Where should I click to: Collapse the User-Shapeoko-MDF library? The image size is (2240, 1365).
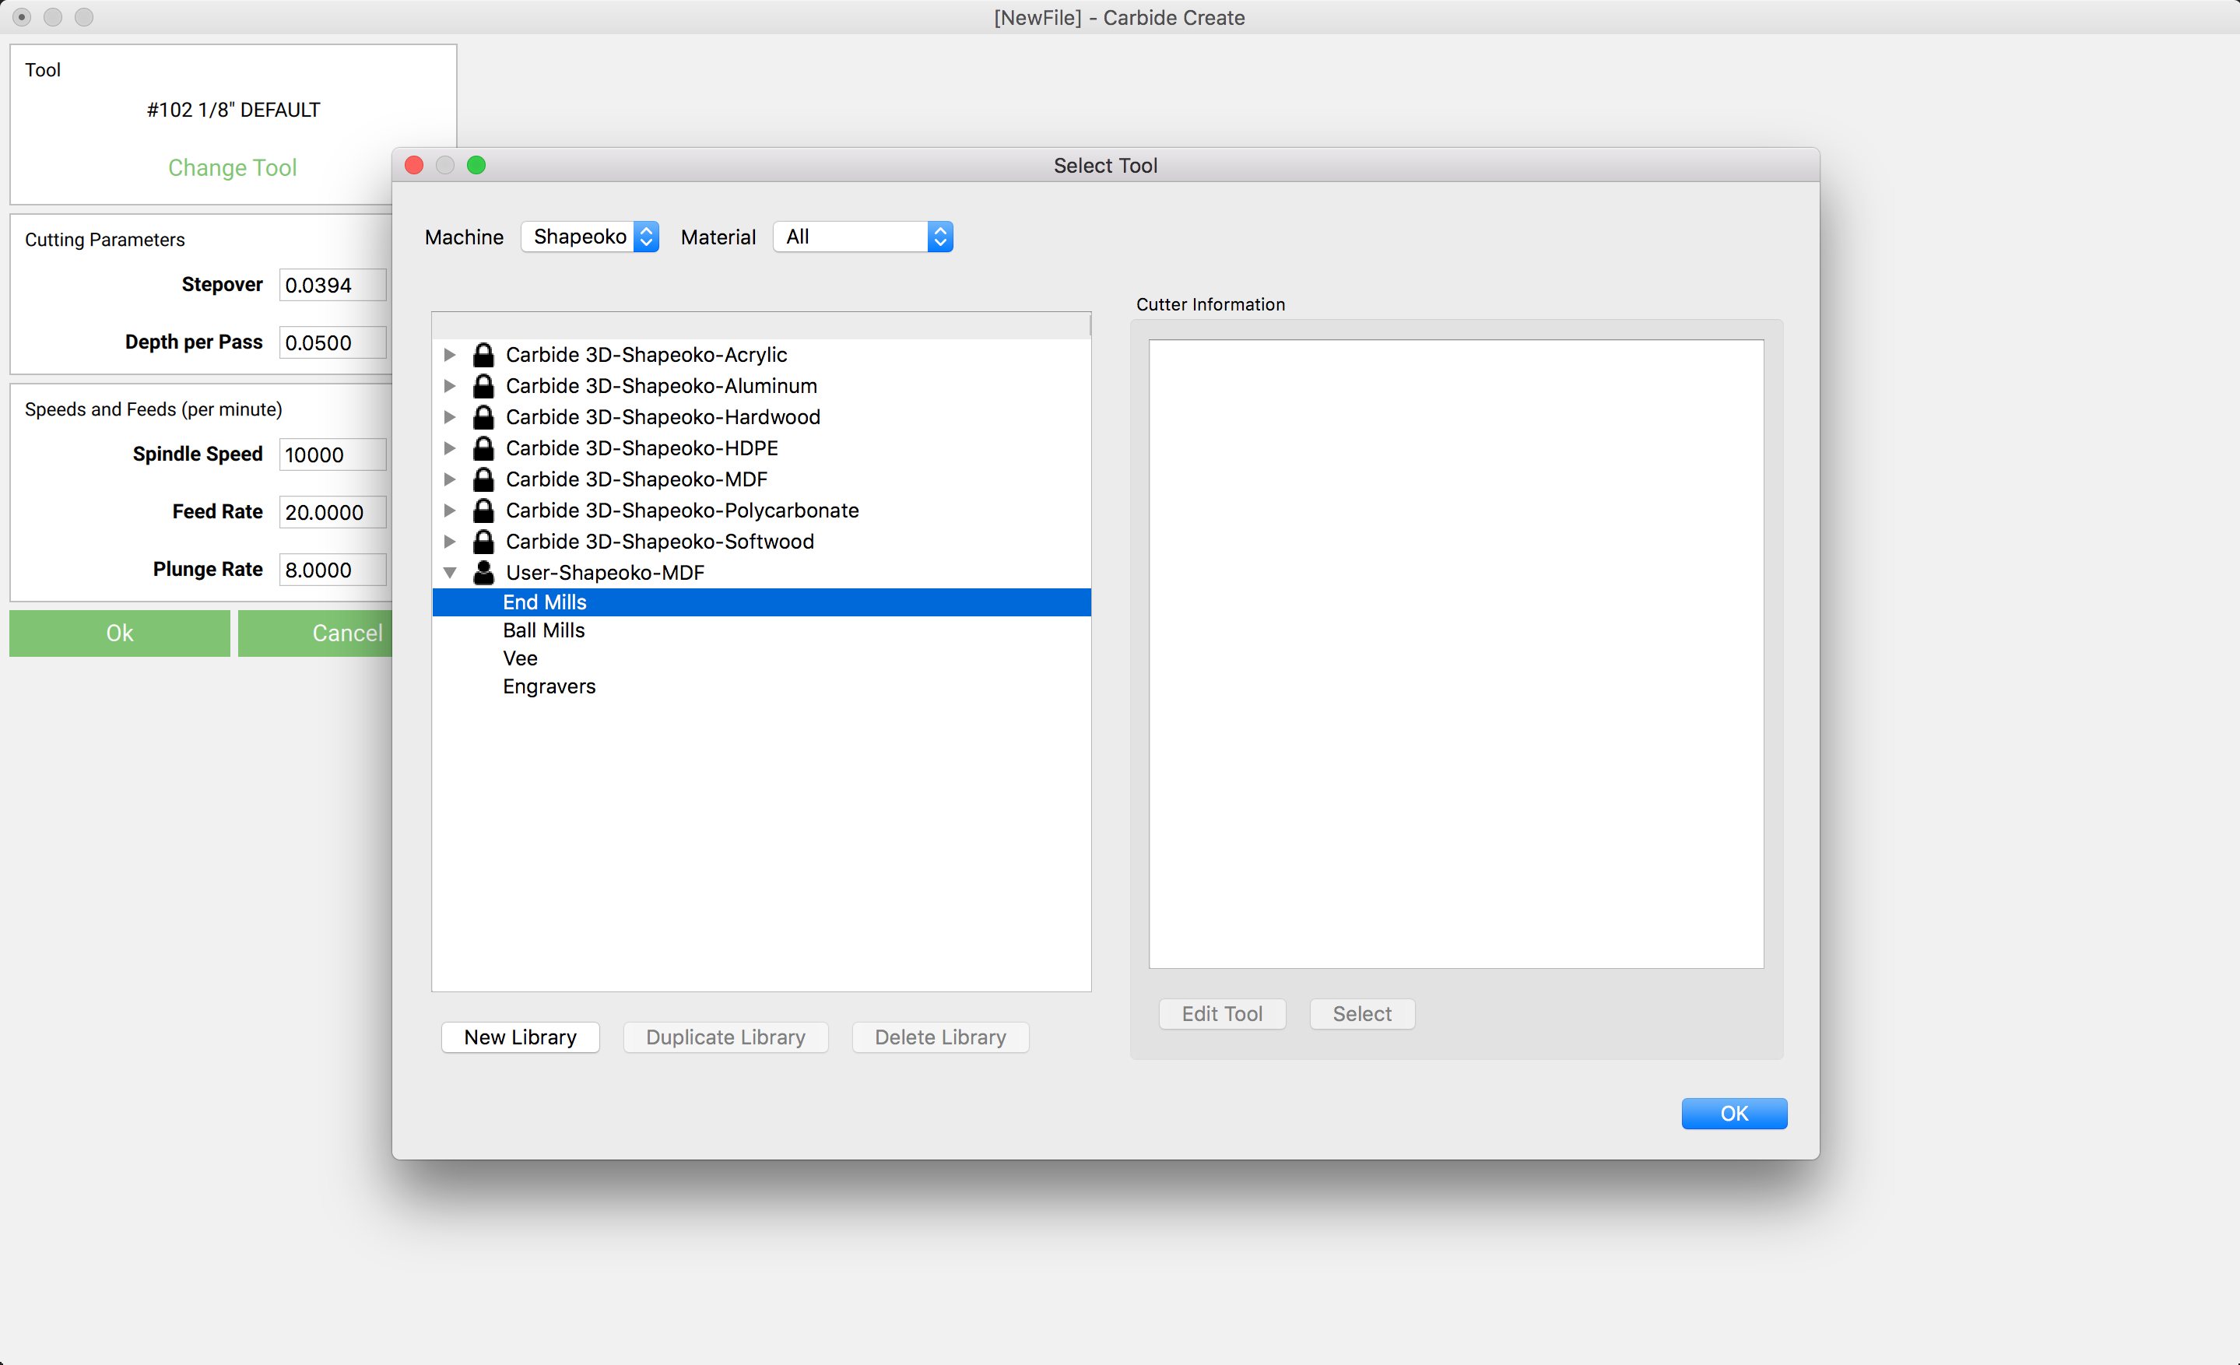coord(449,573)
